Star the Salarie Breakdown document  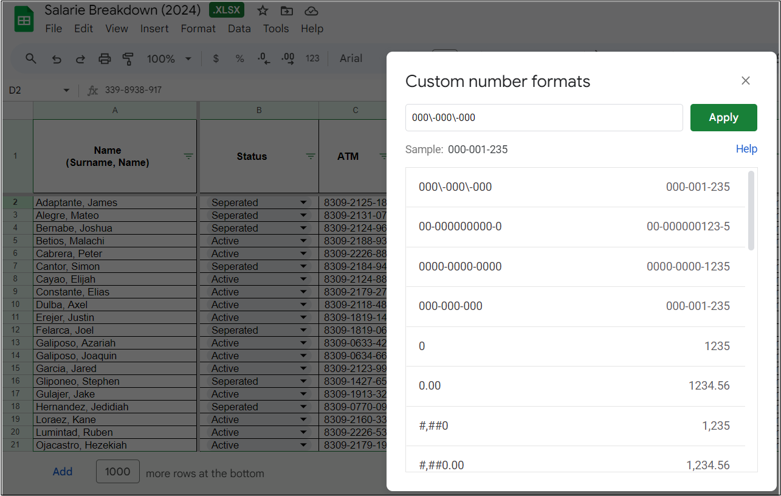point(263,10)
